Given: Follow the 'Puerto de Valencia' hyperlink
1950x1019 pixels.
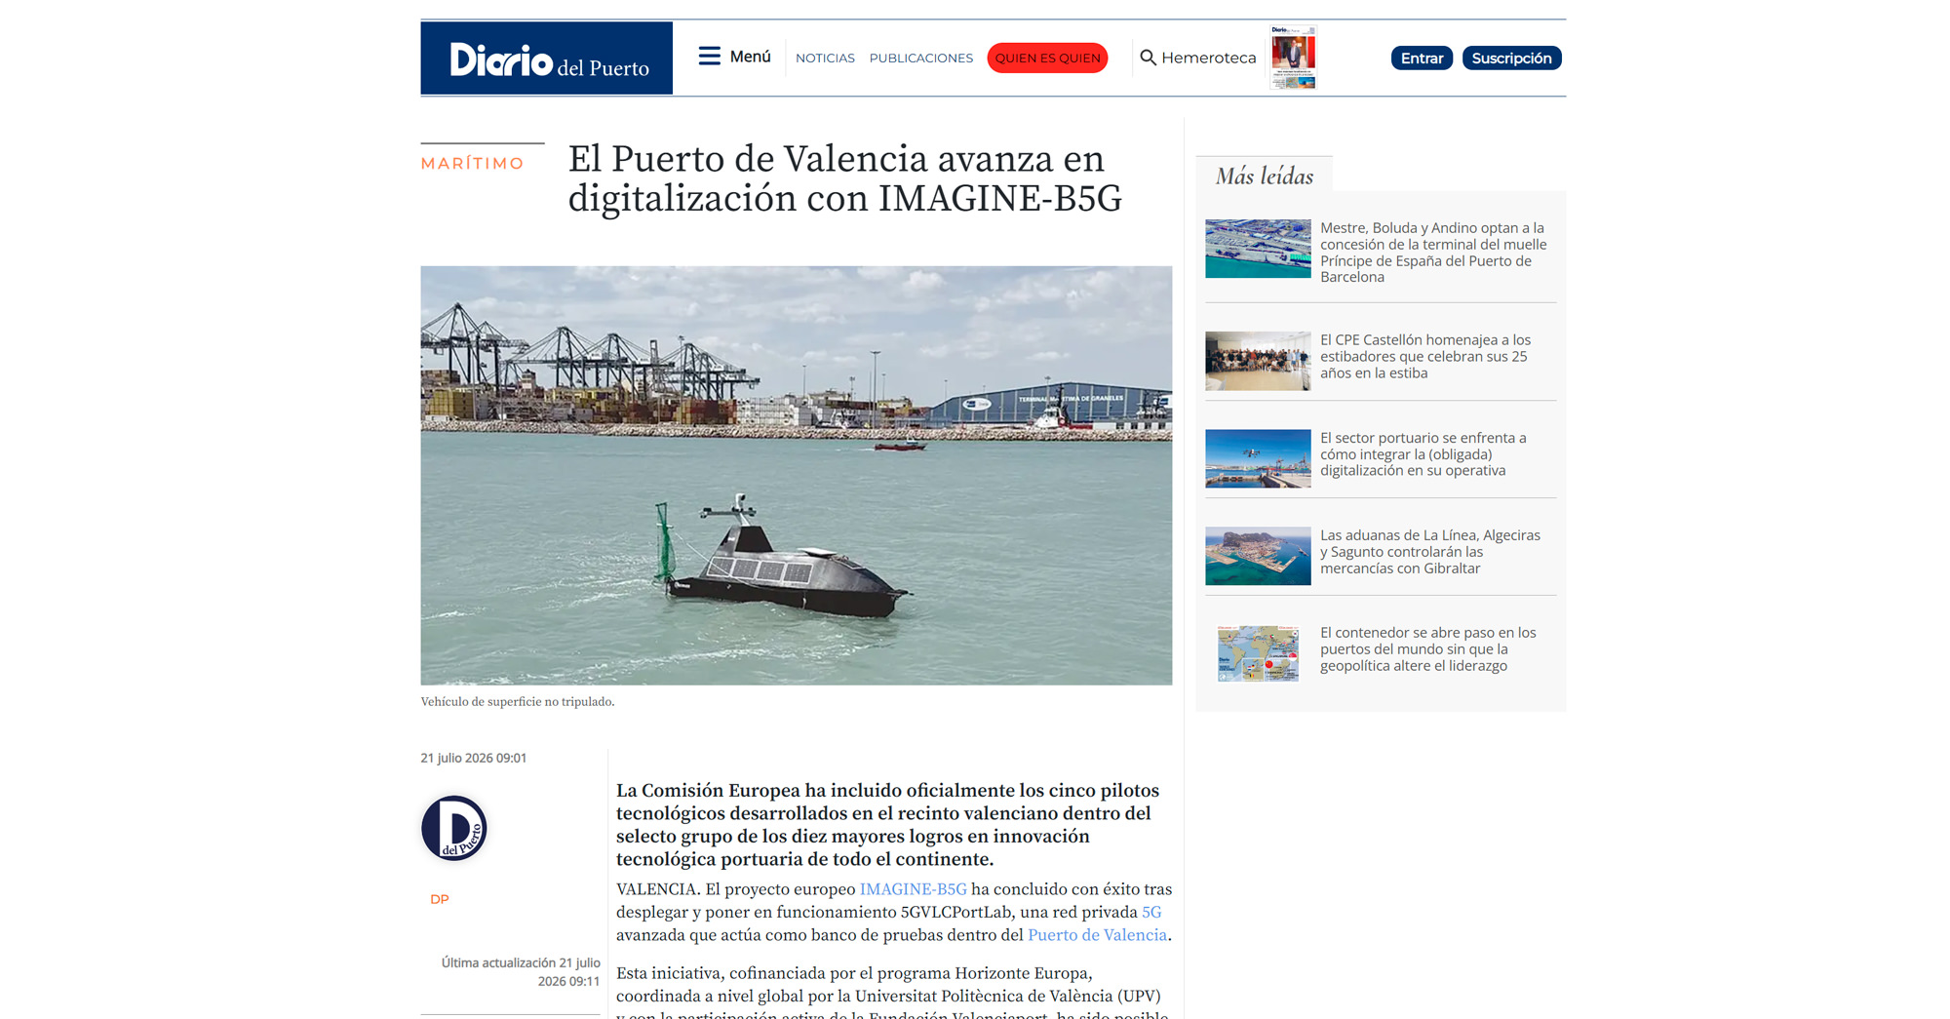Looking at the screenshot, I should [1097, 935].
